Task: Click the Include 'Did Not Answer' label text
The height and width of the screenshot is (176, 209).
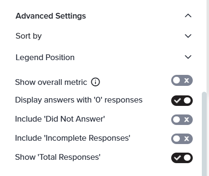Action: point(60,119)
